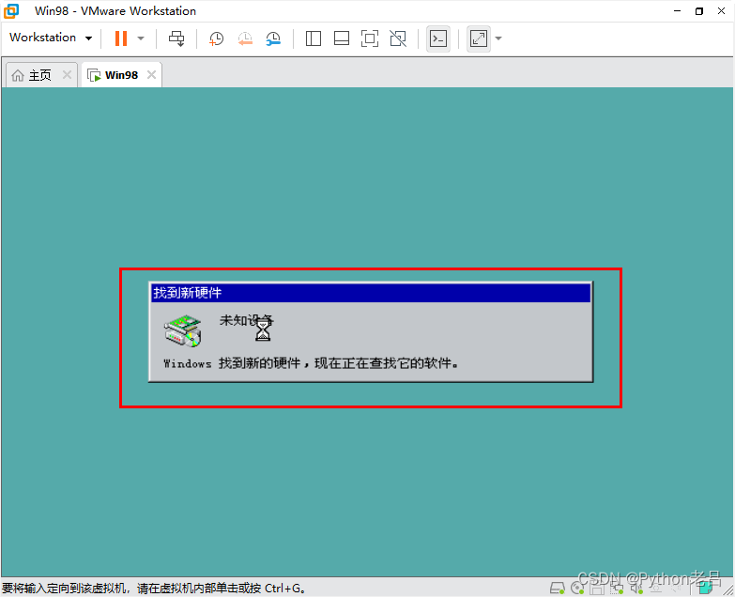
Task: Click Send Ctrl+Alt+Del toolbar icon
Action: click(176, 38)
